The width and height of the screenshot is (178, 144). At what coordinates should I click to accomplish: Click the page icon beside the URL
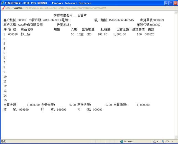click(3, 8)
